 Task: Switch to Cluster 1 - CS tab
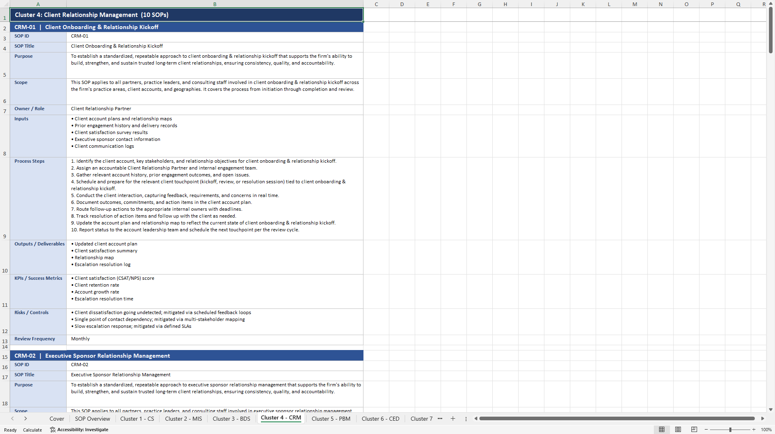[x=137, y=419]
